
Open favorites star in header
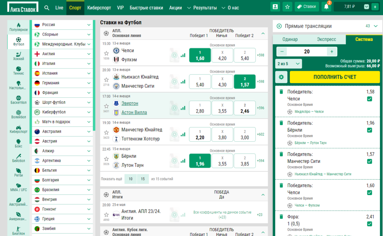tap(288, 7)
